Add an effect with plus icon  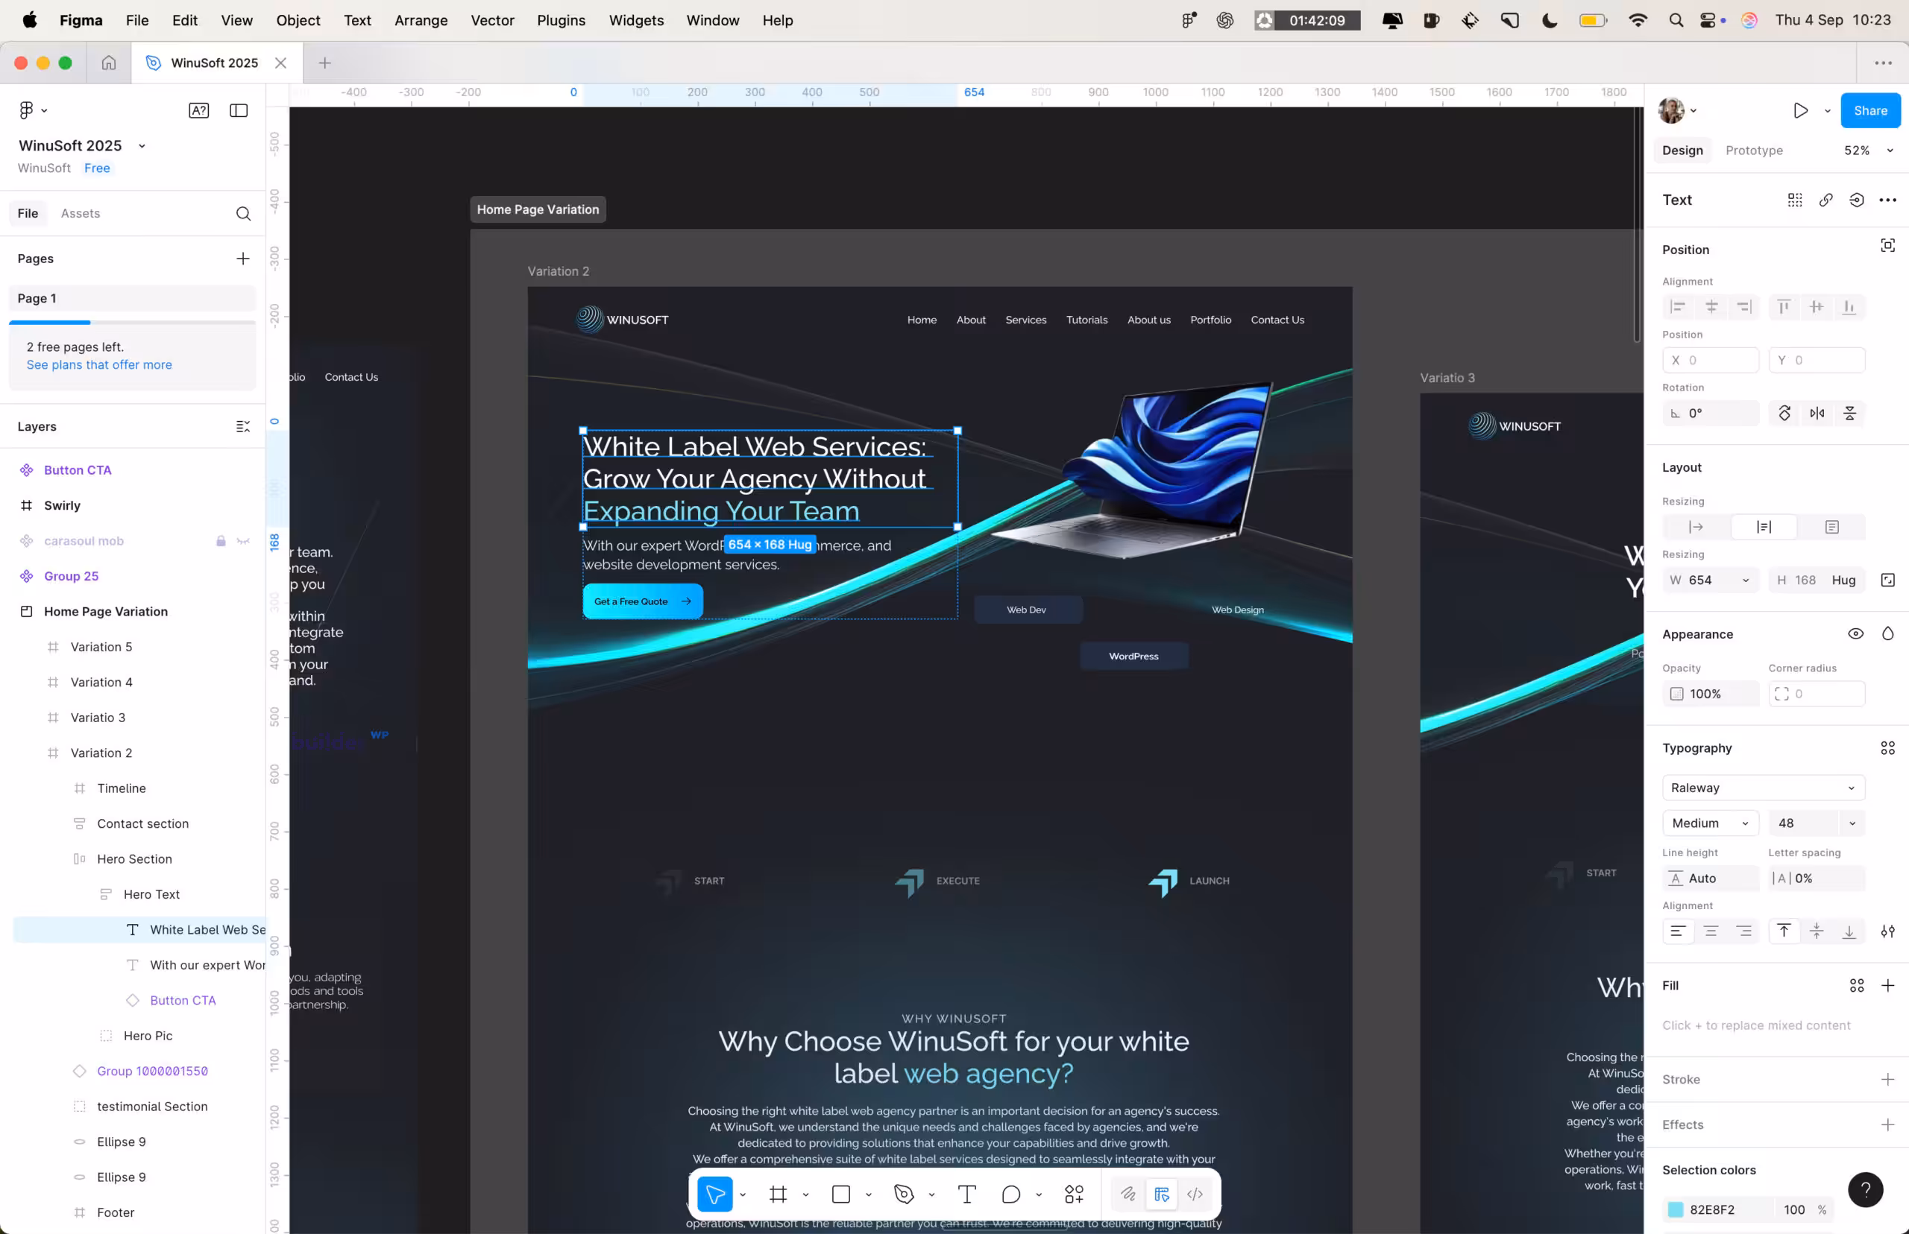1888,1124
